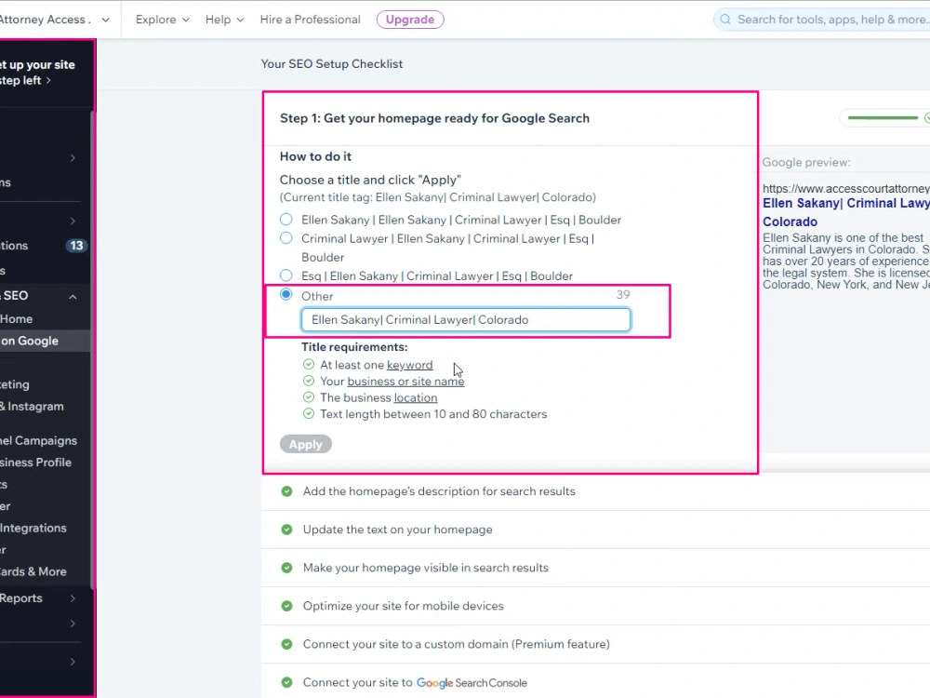
Task: Open the sidebar item ending in 'Campaigns'
Action: click(x=38, y=440)
